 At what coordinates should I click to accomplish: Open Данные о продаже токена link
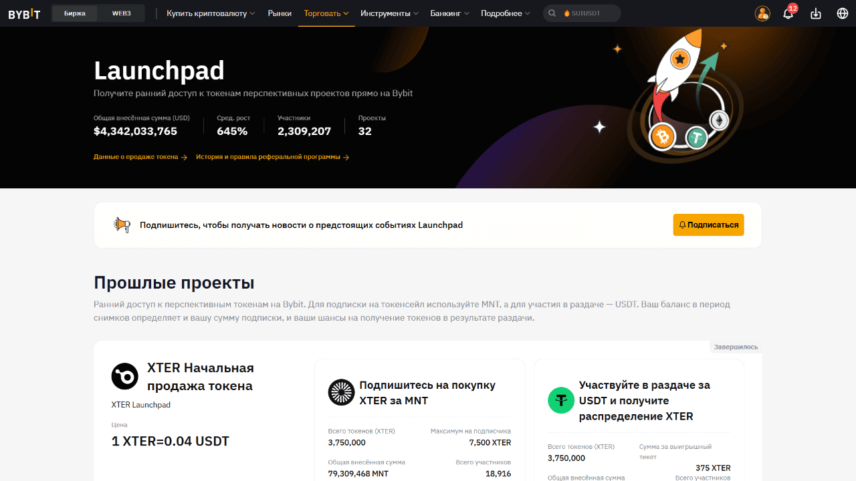(x=140, y=157)
